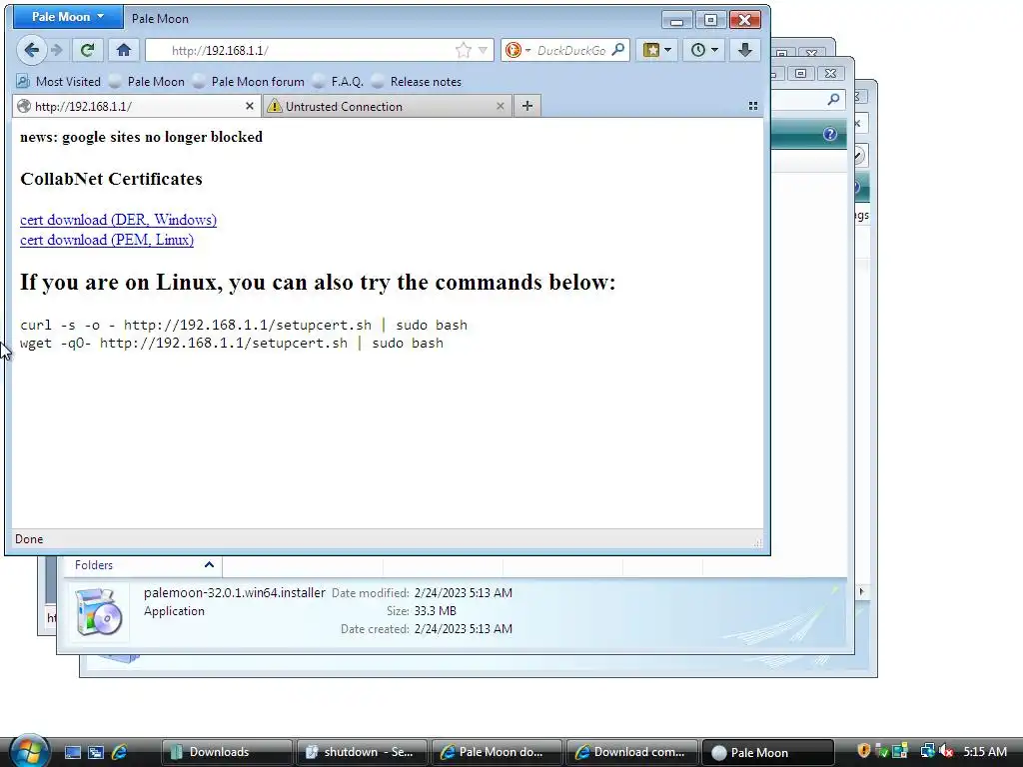Go back with the Pale Moon back arrow
Screen dimensions: 1023x767
pyautogui.click(x=31, y=50)
